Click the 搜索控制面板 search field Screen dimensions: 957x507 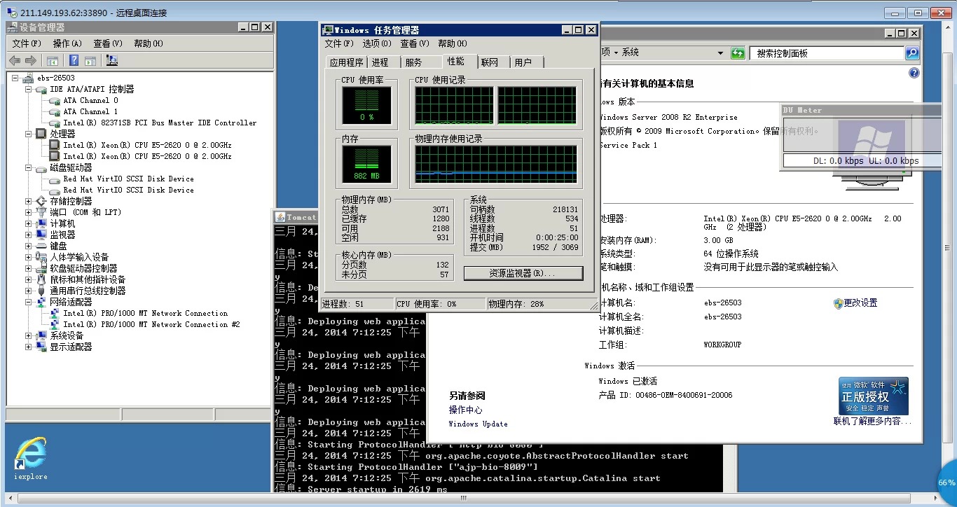[x=827, y=53]
